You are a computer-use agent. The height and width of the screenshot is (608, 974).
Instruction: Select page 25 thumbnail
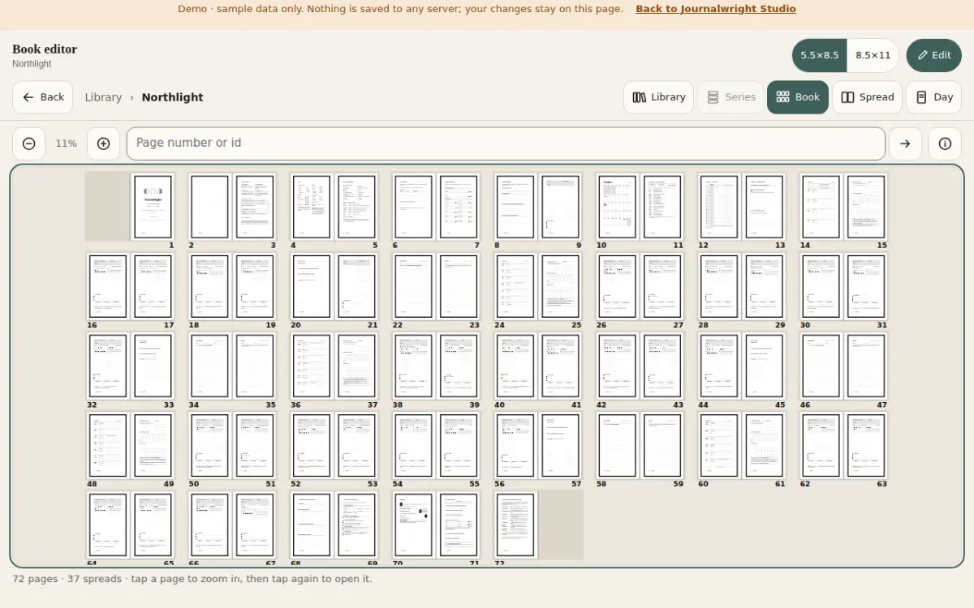561,286
